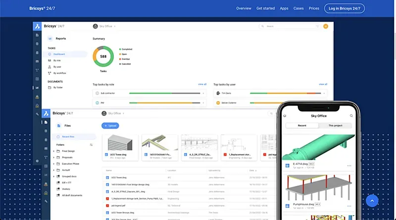Open the By folder documents report

point(58,88)
